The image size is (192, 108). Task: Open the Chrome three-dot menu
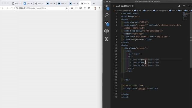click(x=99, y=8)
